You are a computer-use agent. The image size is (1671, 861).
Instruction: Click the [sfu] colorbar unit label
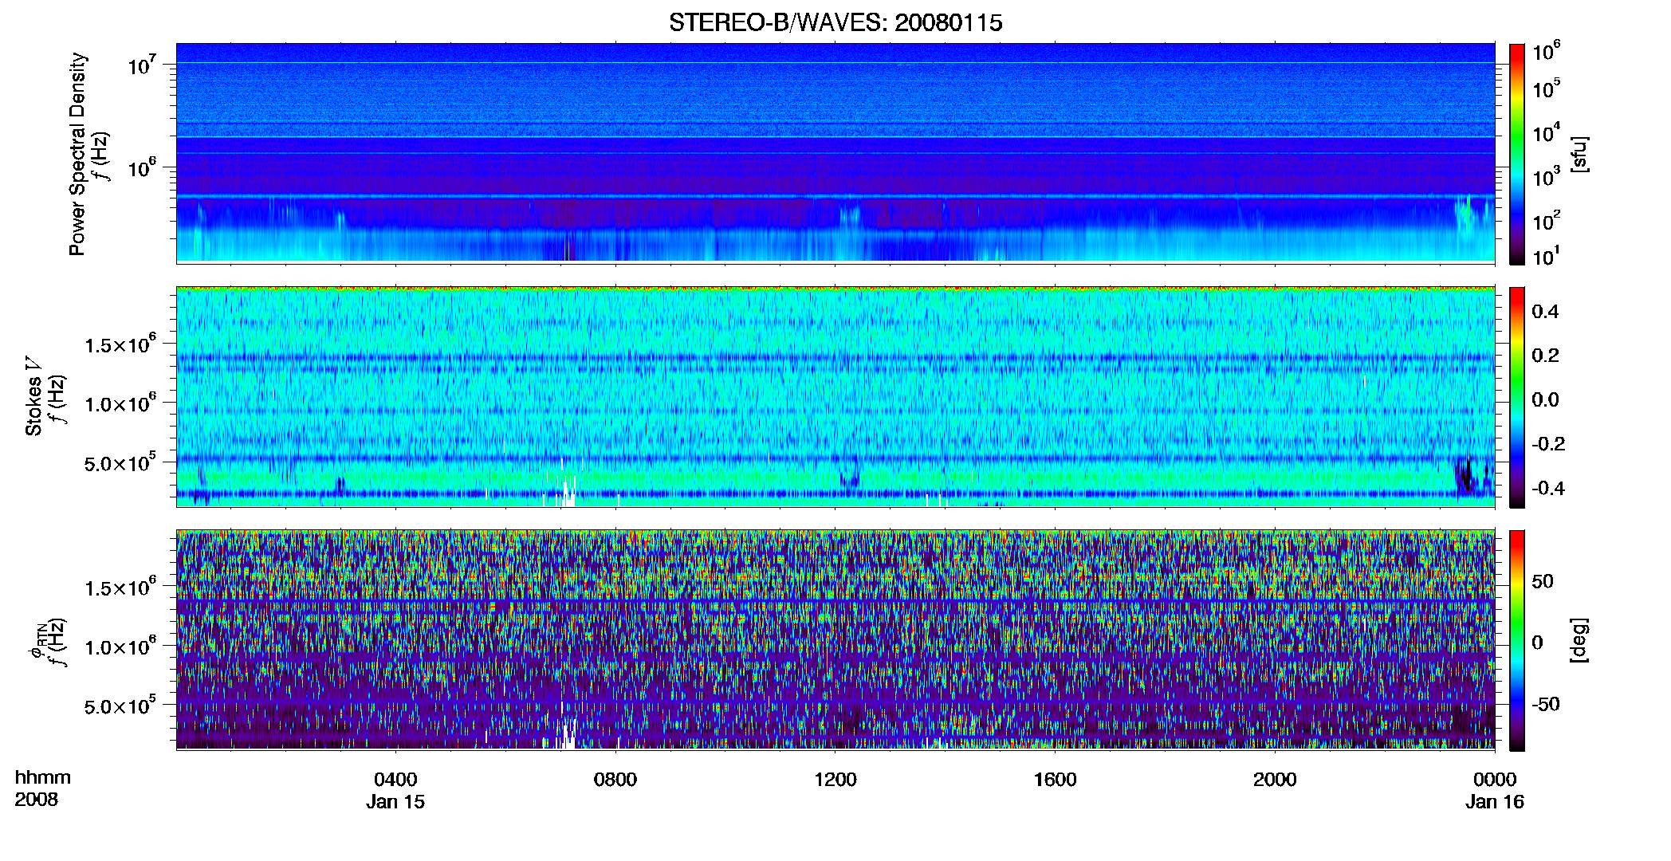click(x=1580, y=154)
